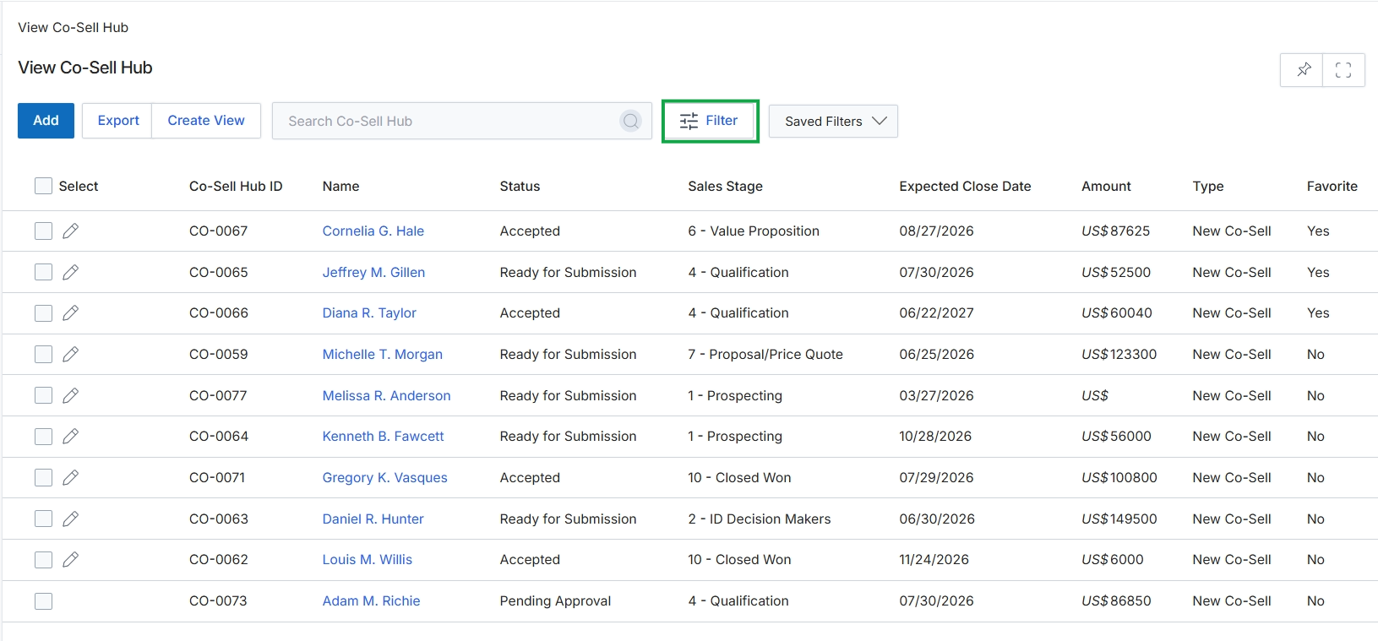The height and width of the screenshot is (641, 1378).
Task: Click the Status column header
Action: click(x=520, y=186)
